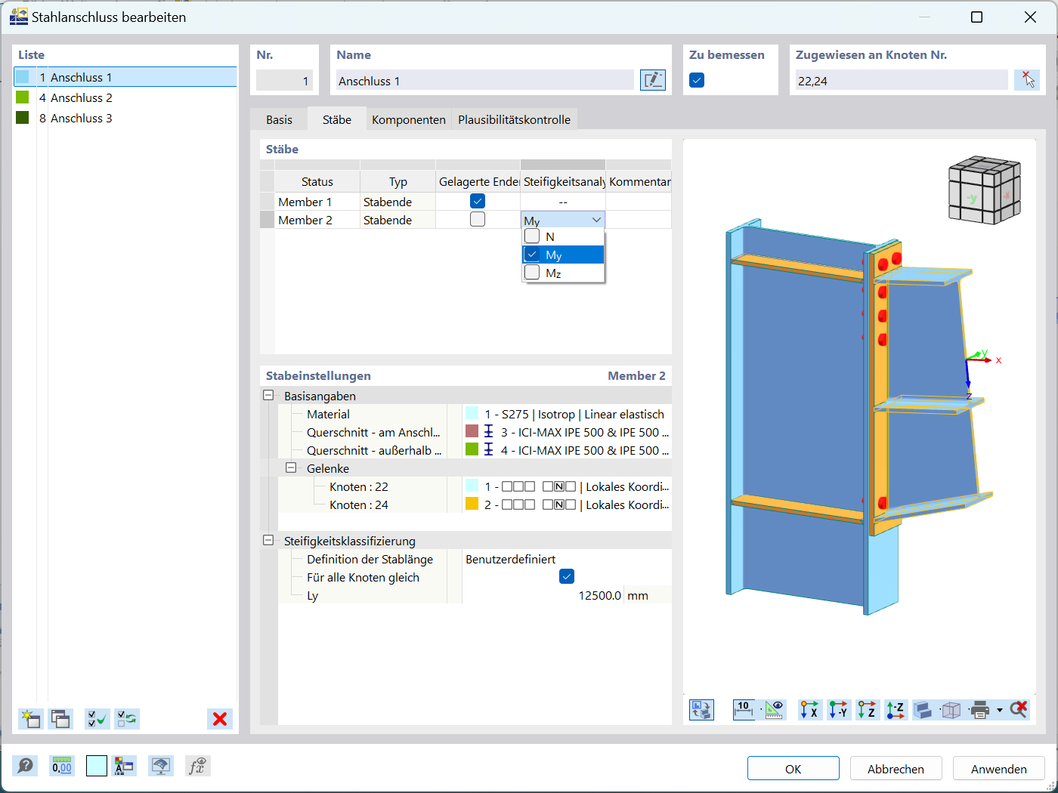This screenshot has height=793, width=1058.
Task: Click the edit name icon beside Anschluss 1
Action: (653, 80)
